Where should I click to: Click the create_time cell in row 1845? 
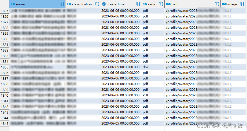pos(121,123)
